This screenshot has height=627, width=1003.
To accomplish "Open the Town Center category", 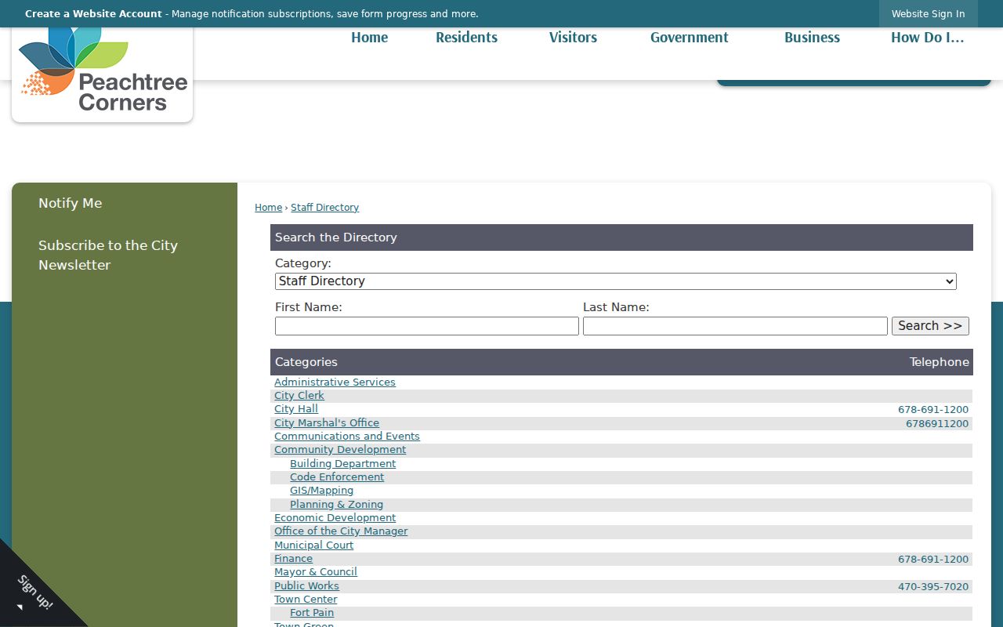I will click(x=306, y=600).
